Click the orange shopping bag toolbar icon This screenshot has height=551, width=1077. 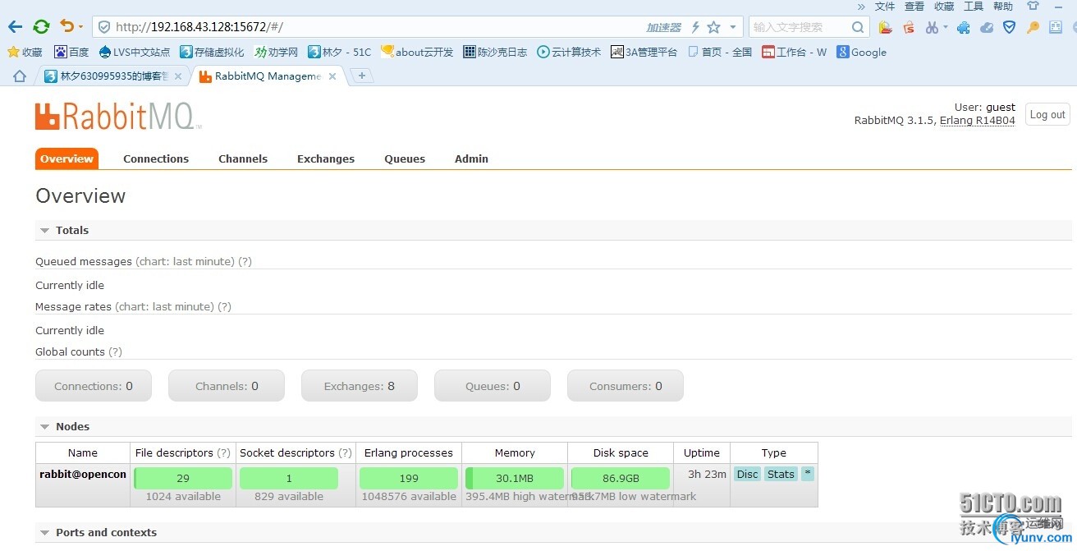click(909, 27)
